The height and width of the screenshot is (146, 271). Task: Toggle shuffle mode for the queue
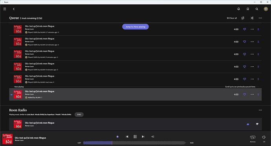[252, 18]
